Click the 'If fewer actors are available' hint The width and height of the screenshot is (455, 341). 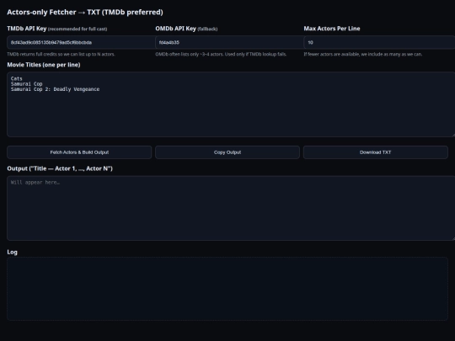click(362, 54)
